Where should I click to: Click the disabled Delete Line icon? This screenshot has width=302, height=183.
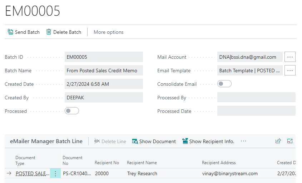tap(97, 141)
